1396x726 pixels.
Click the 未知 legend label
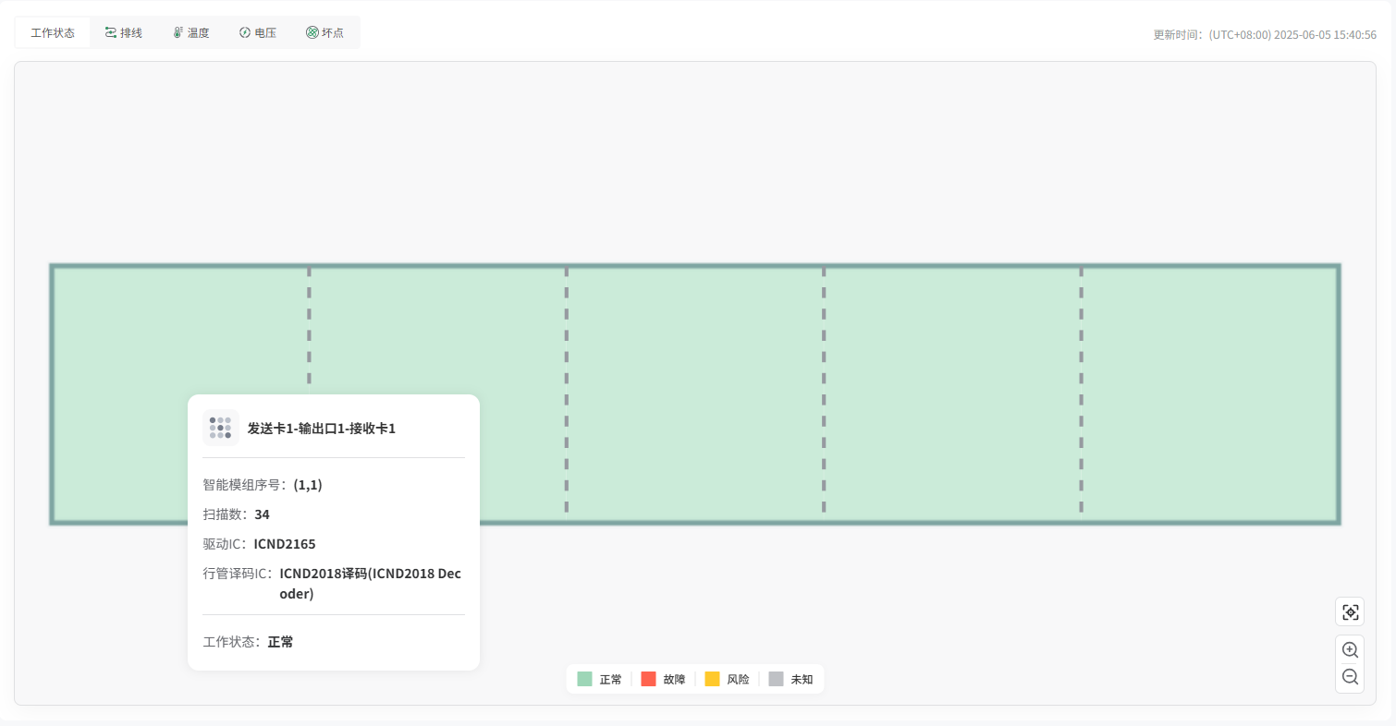[x=802, y=679]
